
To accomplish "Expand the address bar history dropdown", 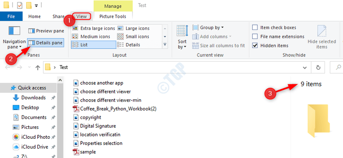I will tap(304, 68).
